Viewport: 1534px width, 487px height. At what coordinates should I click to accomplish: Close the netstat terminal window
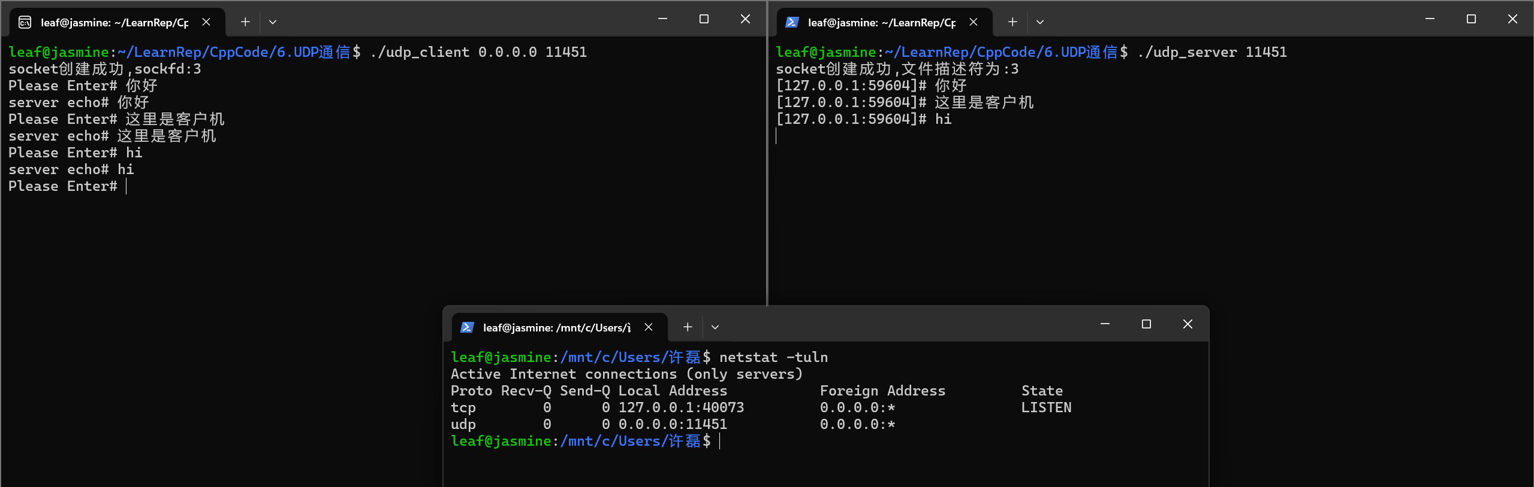pos(1188,324)
